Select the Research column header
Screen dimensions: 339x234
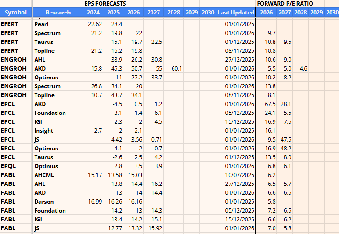tap(58, 12)
